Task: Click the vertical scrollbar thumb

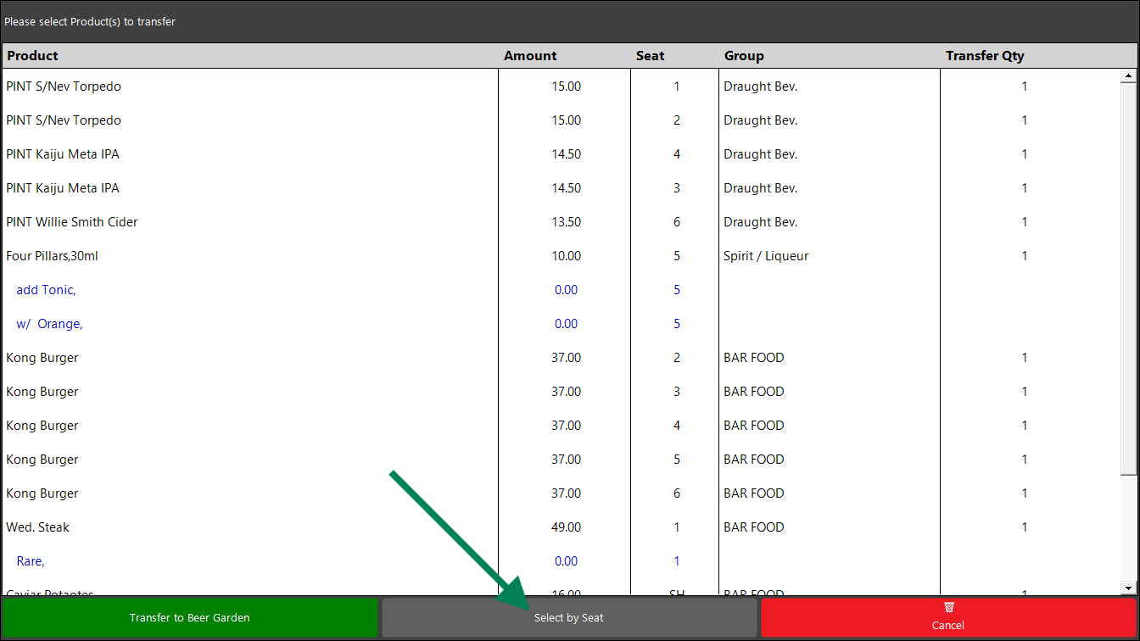Action: pos(1128,279)
